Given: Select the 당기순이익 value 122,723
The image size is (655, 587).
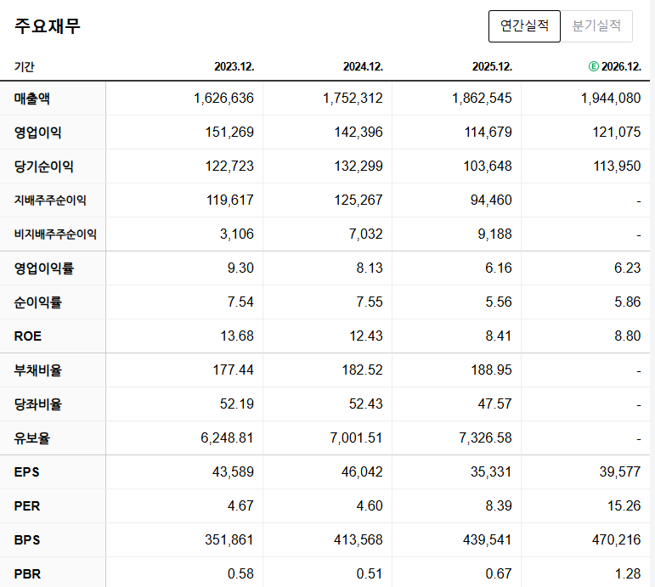Looking at the screenshot, I should [229, 166].
